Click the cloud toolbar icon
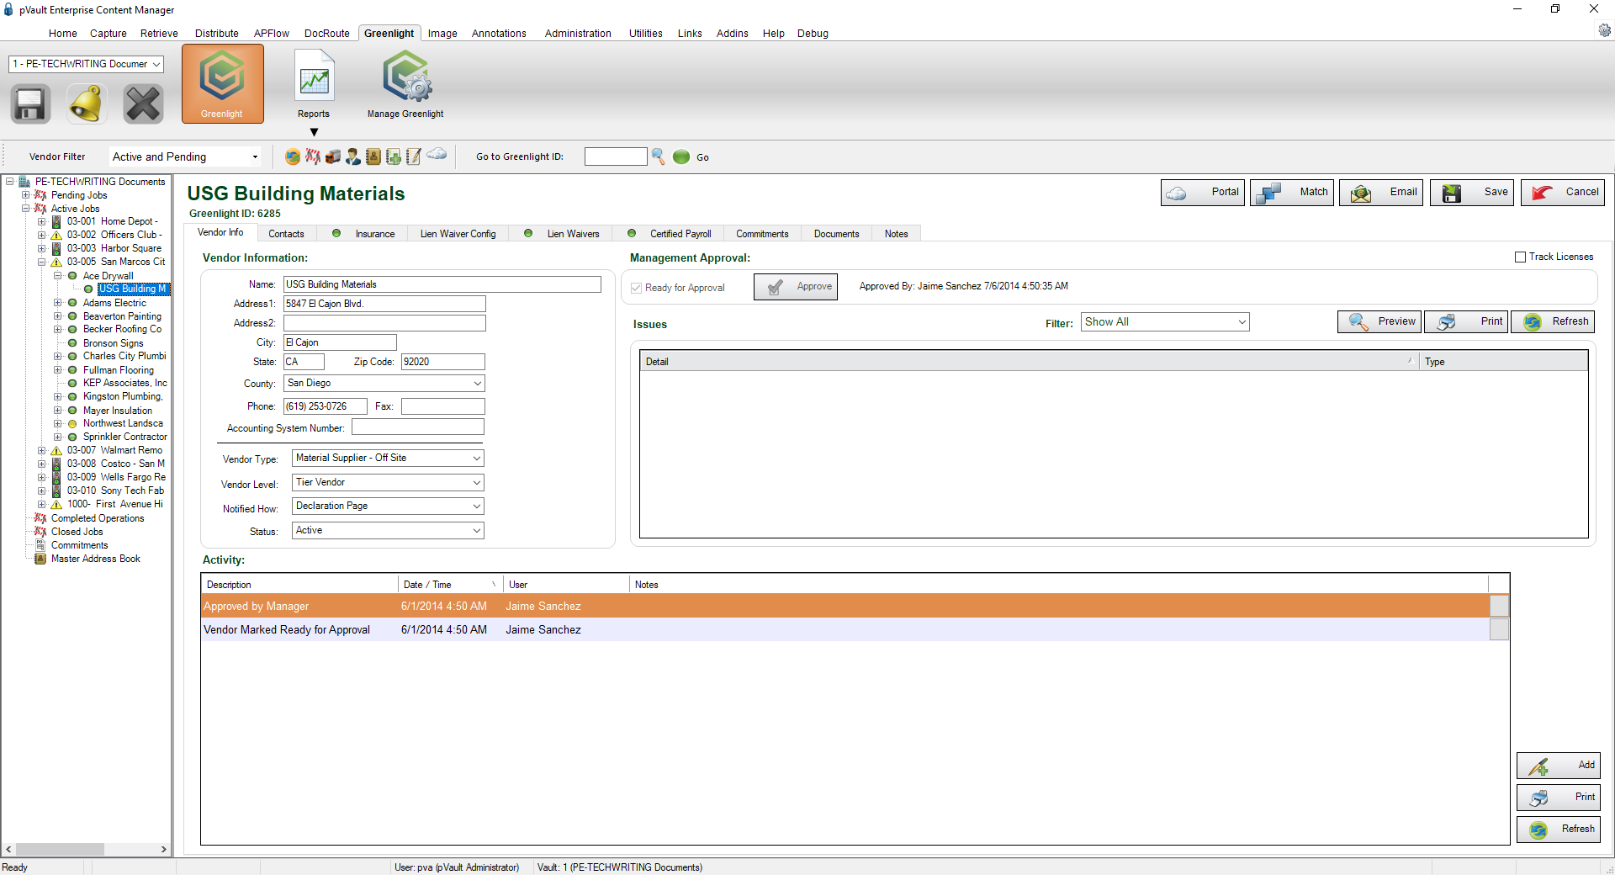The width and height of the screenshot is (1615, 875). 437,154
